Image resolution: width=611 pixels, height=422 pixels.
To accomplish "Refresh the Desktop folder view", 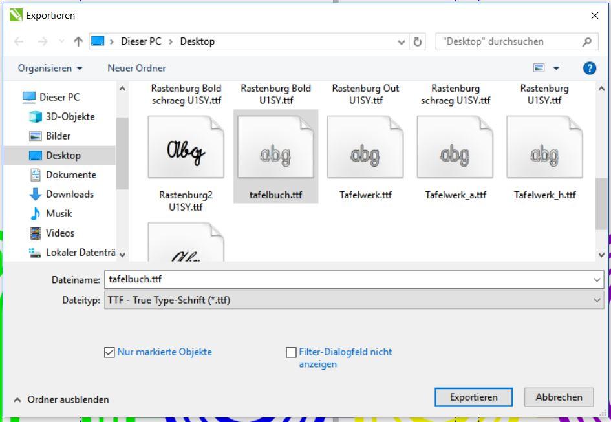I will coord(417,42).
